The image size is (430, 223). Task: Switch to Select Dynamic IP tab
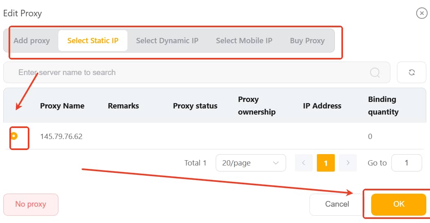[x=167, y=41]
